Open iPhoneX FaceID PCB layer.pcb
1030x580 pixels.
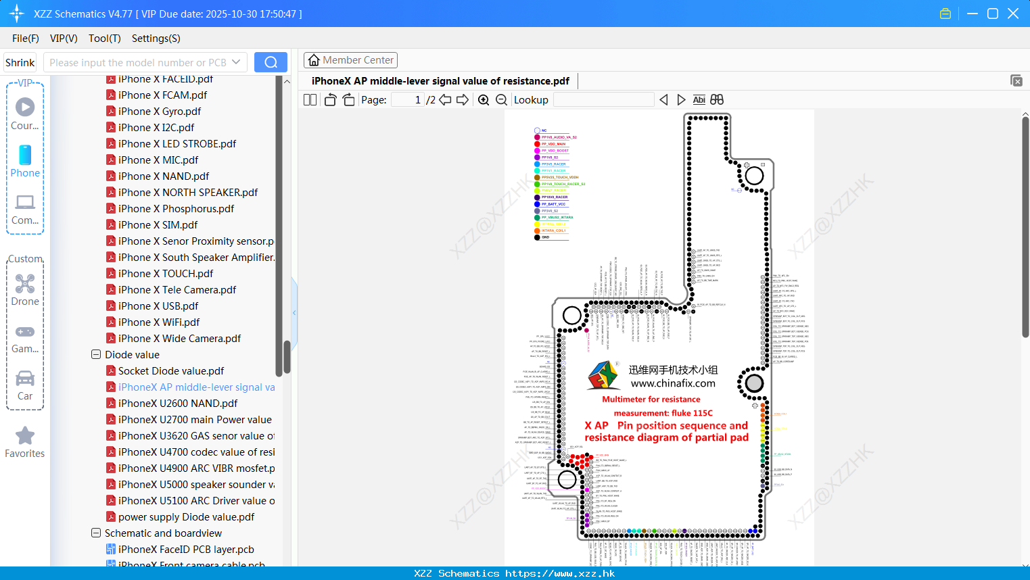[186, 550]
